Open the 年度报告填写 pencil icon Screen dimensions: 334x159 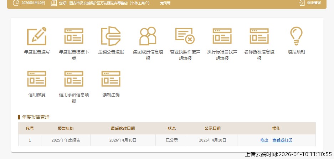coord(37,36)
